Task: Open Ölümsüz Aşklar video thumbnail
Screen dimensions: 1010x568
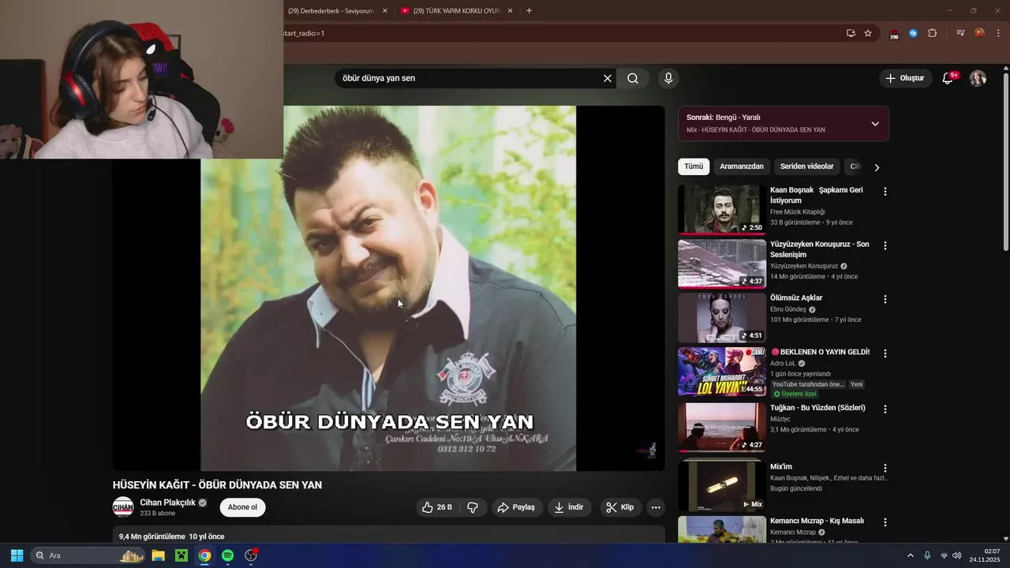Action: pos(722,318)
